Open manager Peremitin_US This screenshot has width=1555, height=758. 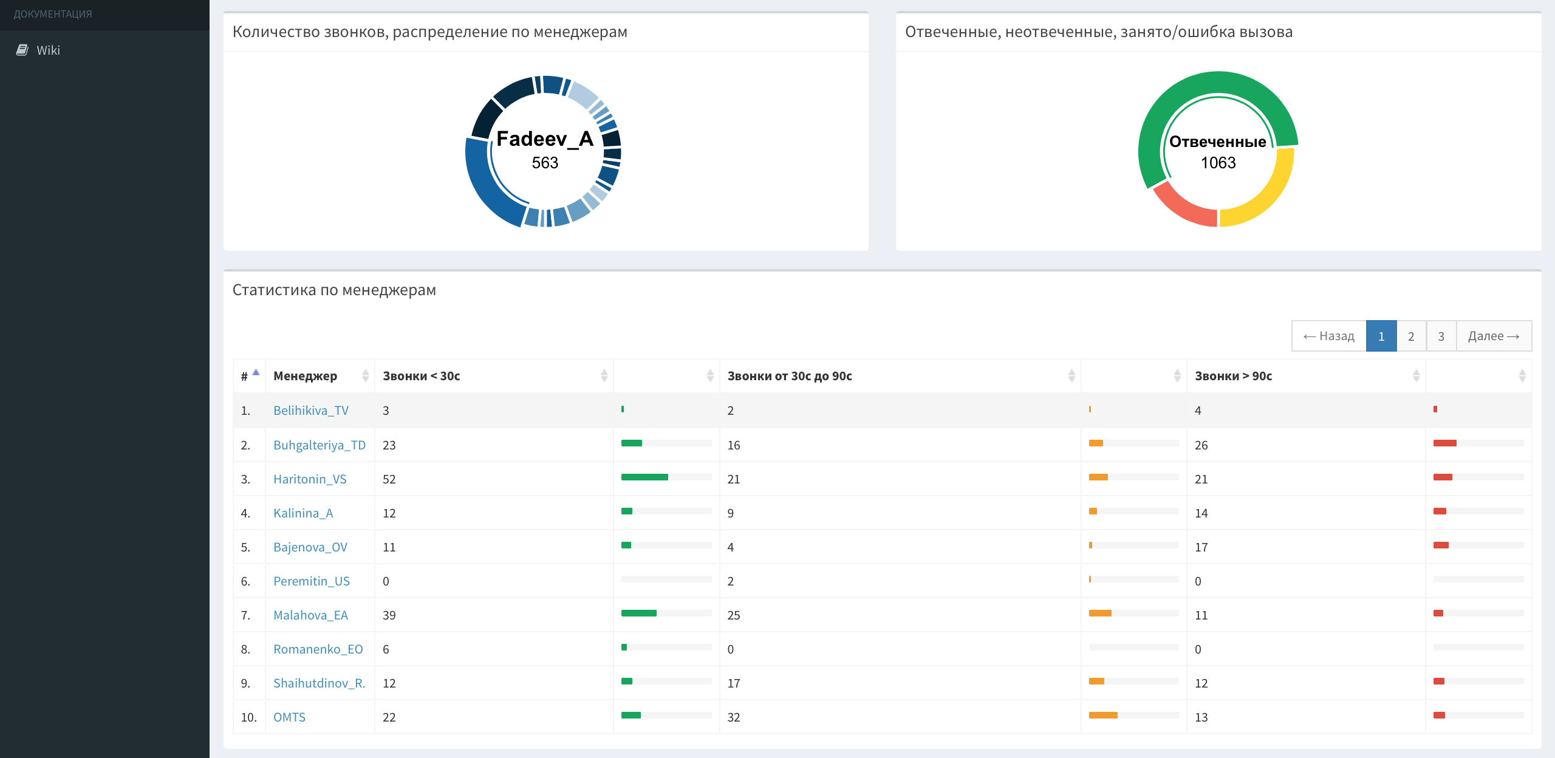pyautogui.click(x=312, y=581)
